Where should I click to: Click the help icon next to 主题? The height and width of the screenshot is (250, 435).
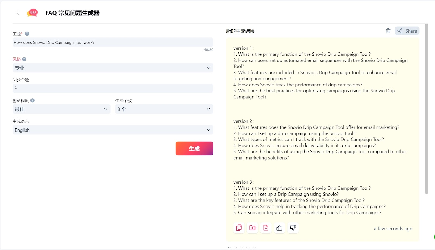(27, 34)
